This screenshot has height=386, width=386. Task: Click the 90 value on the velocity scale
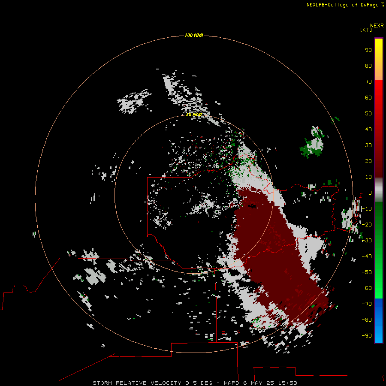coord(368,50)
